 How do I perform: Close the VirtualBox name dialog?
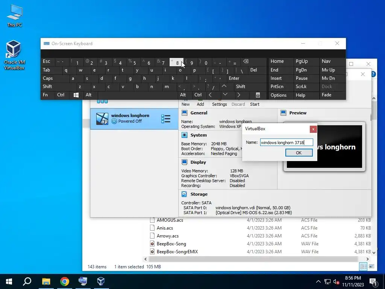pos(313,129)
